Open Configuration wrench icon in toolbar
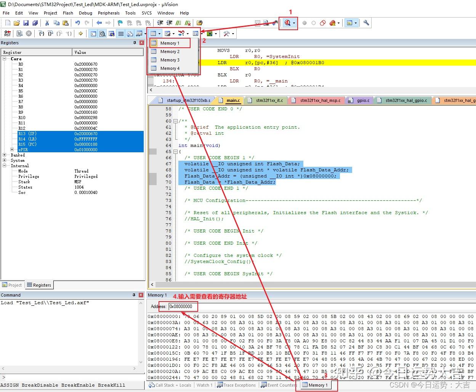 [x=366, y=23]
